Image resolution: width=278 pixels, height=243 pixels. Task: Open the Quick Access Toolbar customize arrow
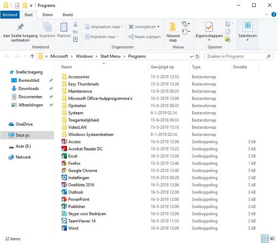click(x=31, y=6)
